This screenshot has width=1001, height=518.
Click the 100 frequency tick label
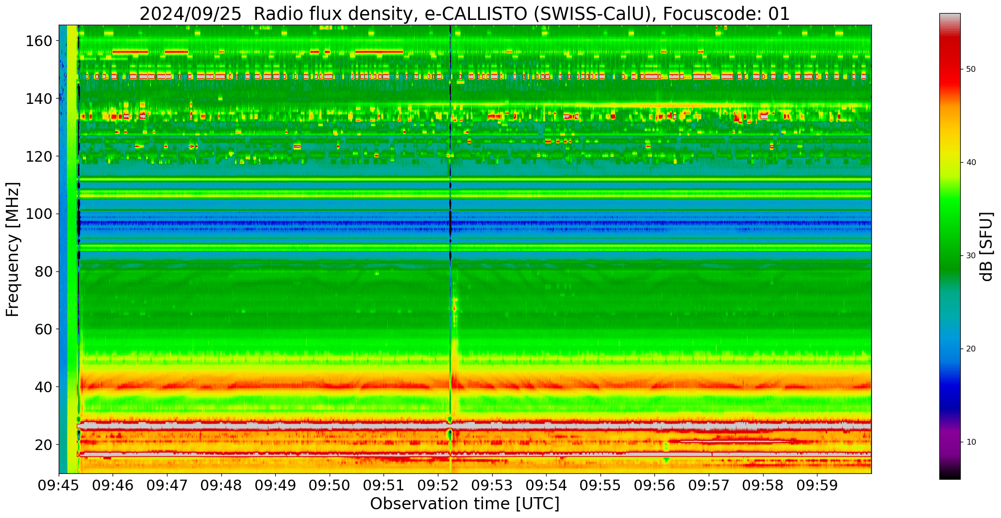39,214
